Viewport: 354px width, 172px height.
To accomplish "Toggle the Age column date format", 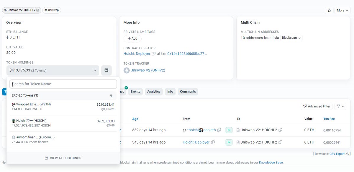I will pyautogui.click(x=135, y=119).
